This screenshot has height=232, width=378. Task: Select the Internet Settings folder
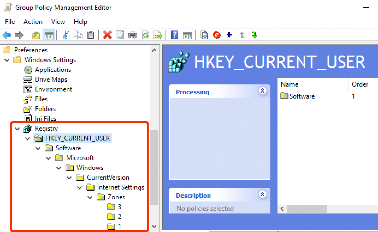point(121,187)
